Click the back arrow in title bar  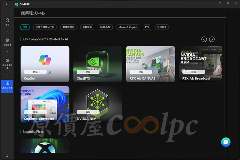pyautogui.click(x=7, y=4)
